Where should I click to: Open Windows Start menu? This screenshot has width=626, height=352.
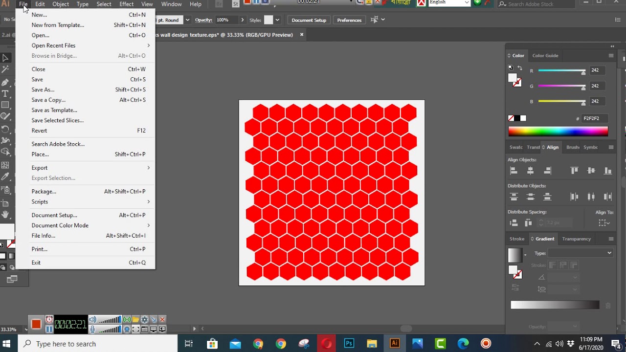pyautogui.click(x=7, y=344)
